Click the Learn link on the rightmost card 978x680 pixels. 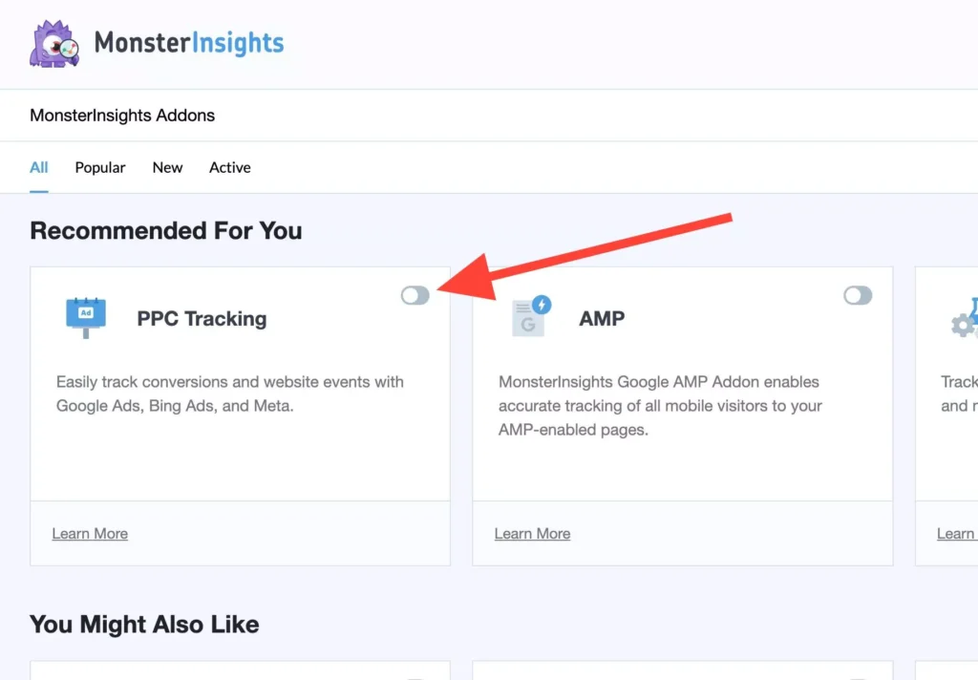coord(955,533)
